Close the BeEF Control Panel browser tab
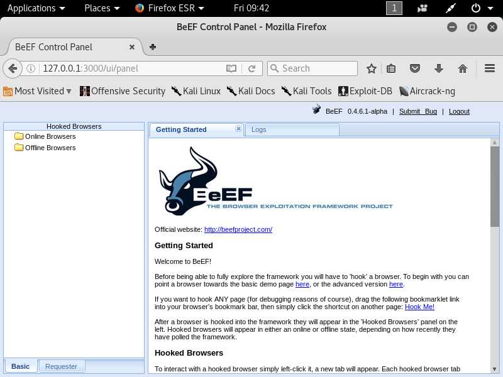 (x=132, y=47)
